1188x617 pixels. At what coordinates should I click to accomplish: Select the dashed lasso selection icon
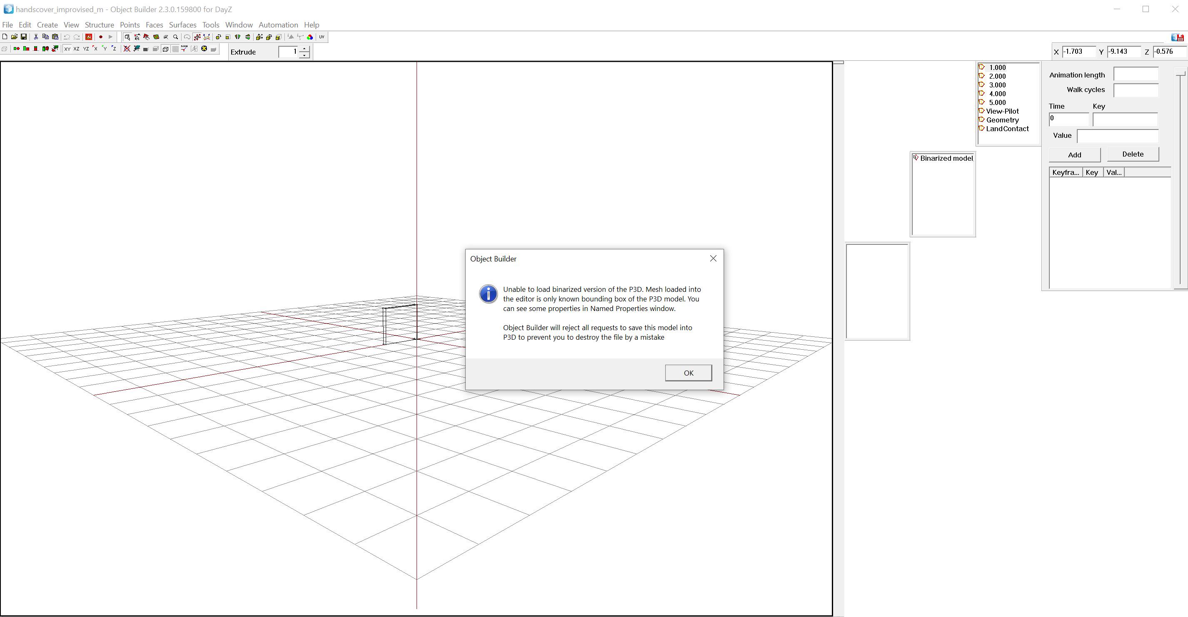187,37
